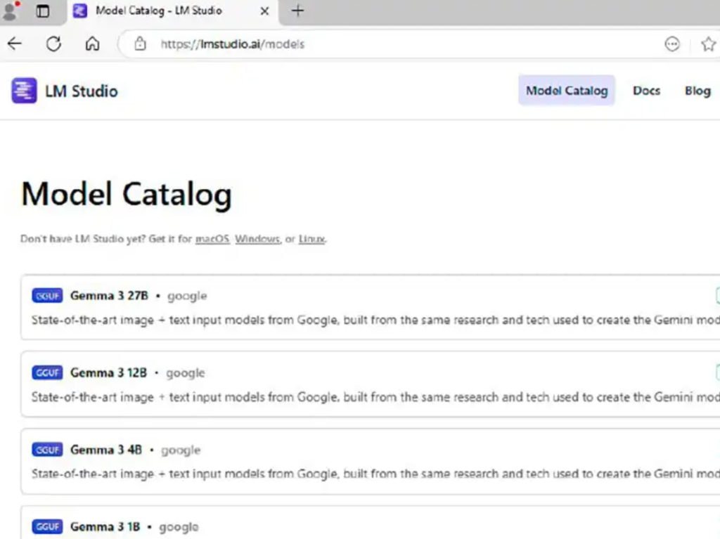Click the GGUF badge beside Gemma 3 4B
Screen dimensions: 720x539
pos(47,450)
